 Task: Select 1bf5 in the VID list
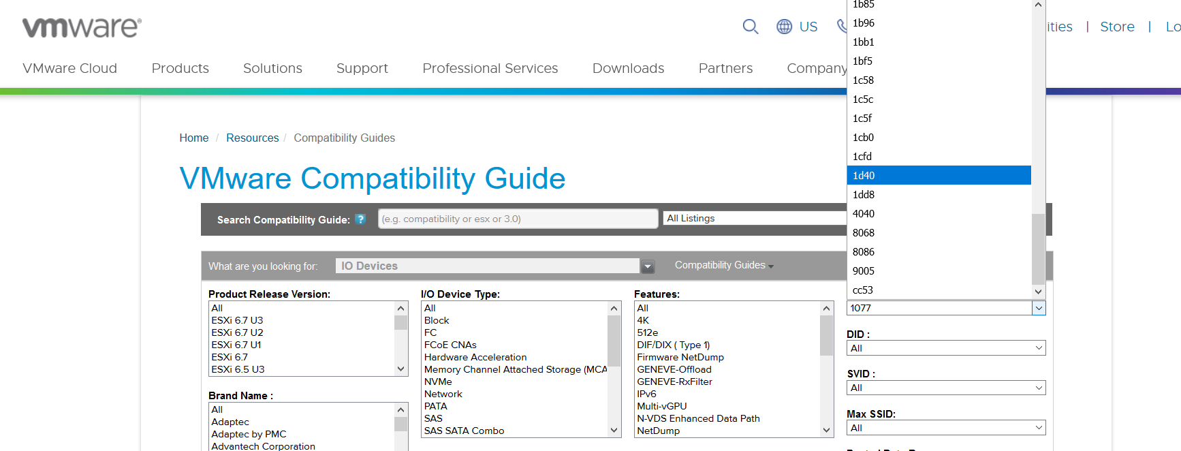[939, 61]
